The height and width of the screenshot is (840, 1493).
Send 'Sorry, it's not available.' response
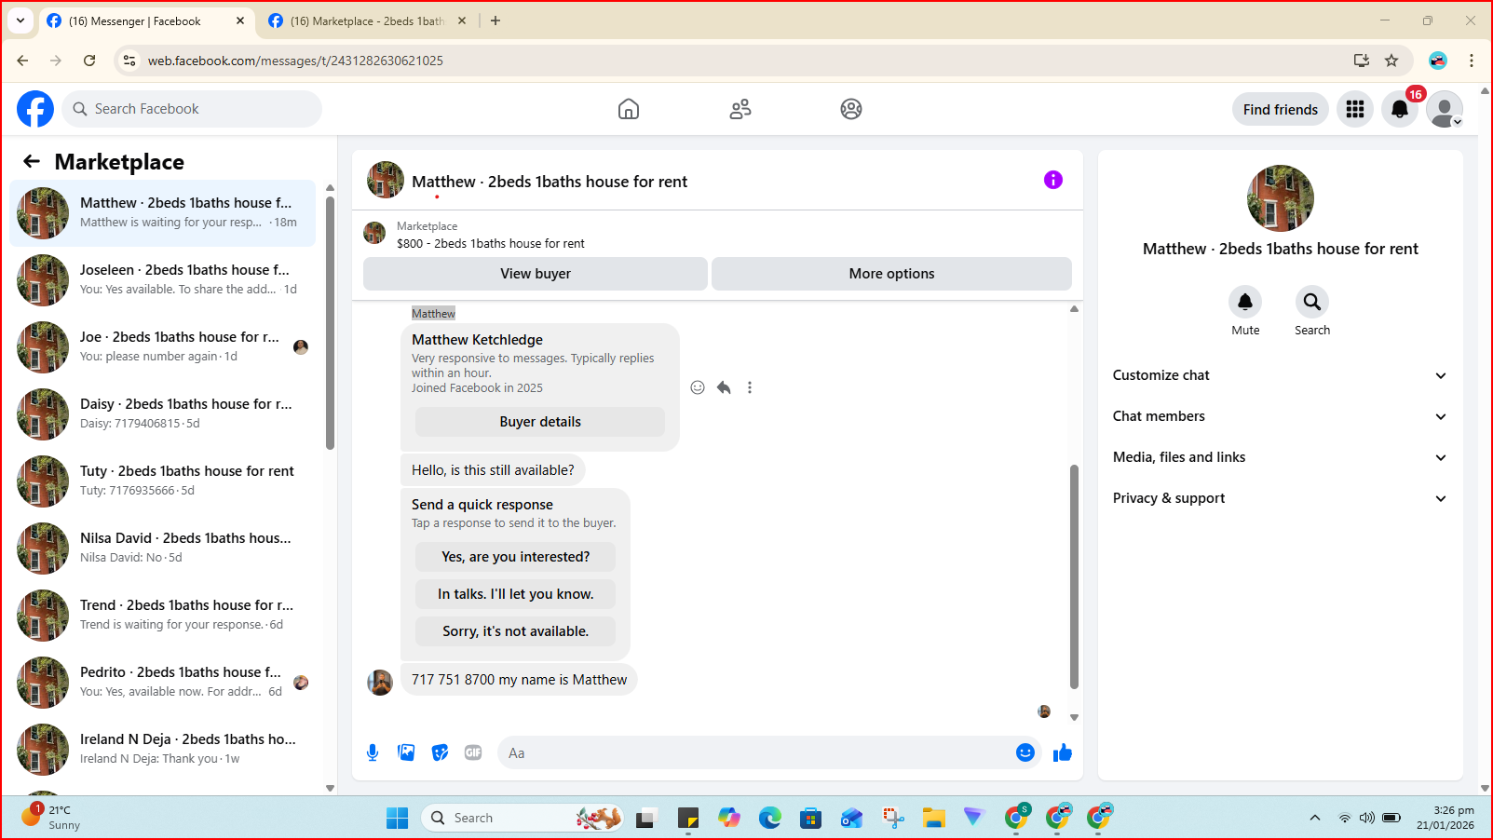pyautogui.click(x=515, y=631)
